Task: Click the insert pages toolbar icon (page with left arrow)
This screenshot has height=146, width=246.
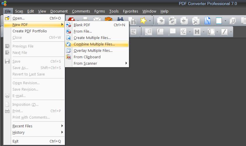Action: 184,20
